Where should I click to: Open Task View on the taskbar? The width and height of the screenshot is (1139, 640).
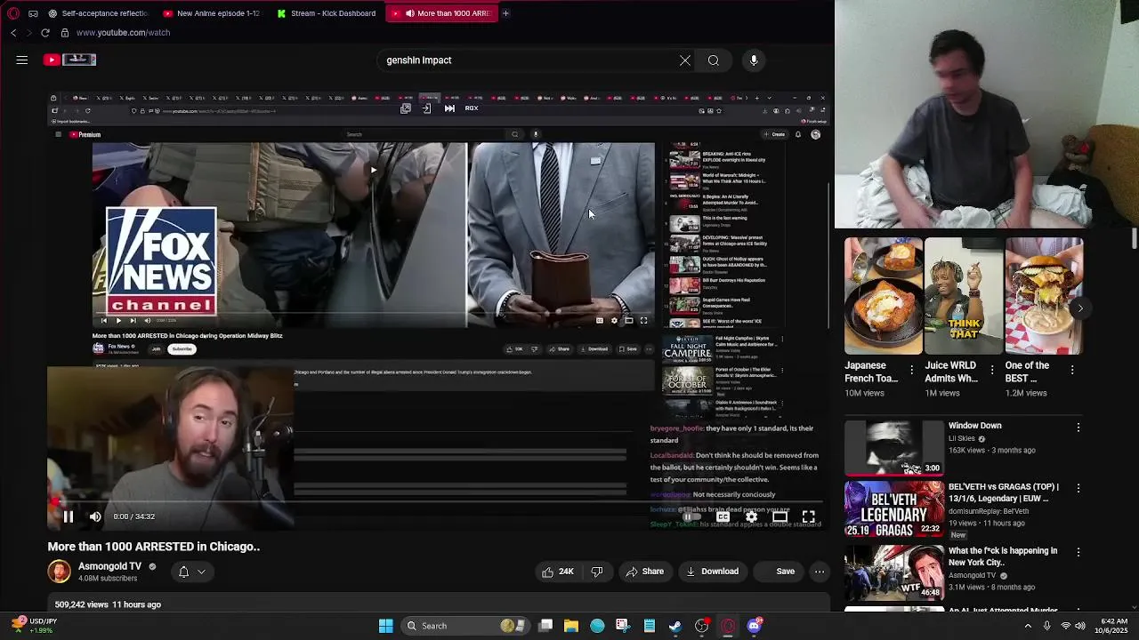click(545, 626)
